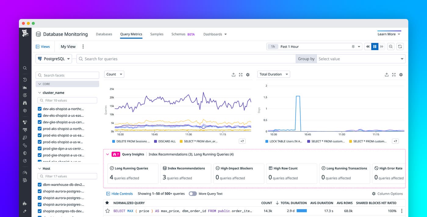Switch to the Samples tab
Screen dimensions: 427x217
click(157, 34)
